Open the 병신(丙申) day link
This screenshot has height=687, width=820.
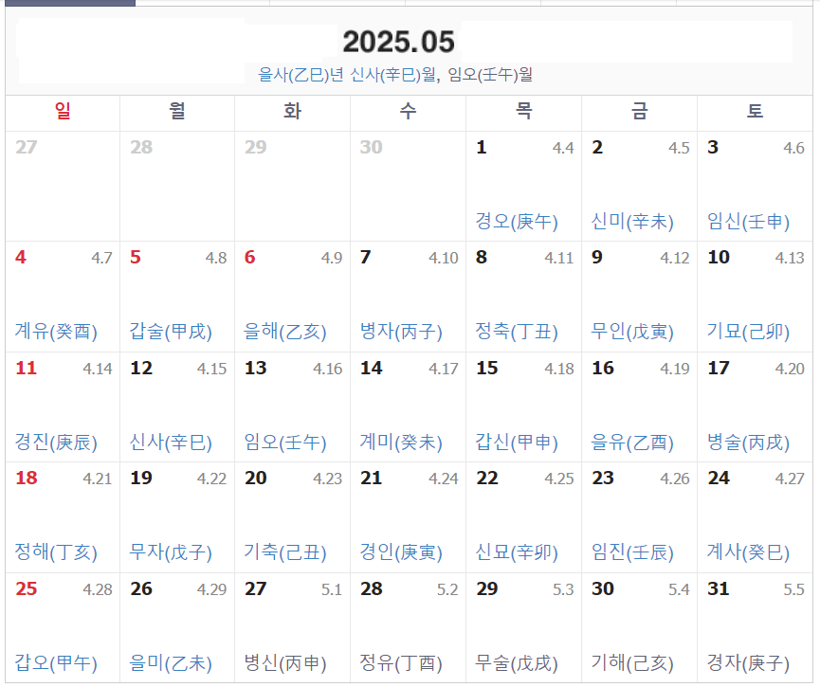285,663
